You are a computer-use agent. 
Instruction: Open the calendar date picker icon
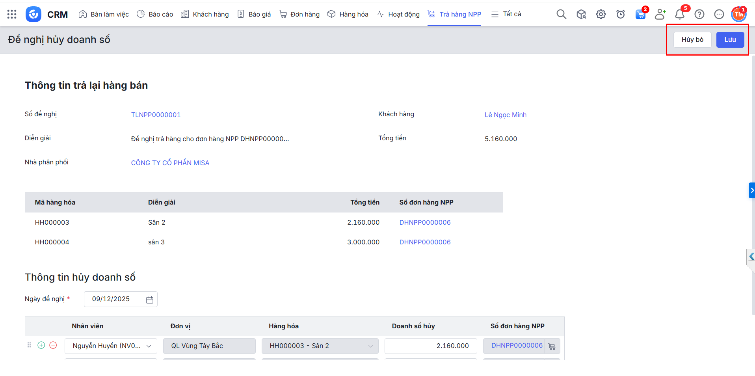pyautogui.click(x=150, y=300)
